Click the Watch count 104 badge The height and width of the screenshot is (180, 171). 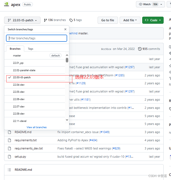(x=155, y=4)
